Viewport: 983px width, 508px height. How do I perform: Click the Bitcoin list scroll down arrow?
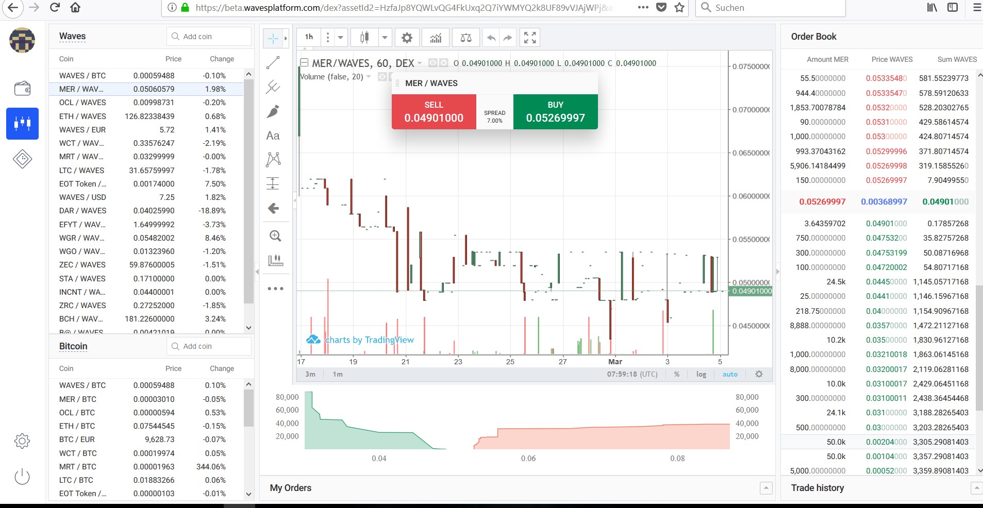pyautogui.click(x=248, y=494)
